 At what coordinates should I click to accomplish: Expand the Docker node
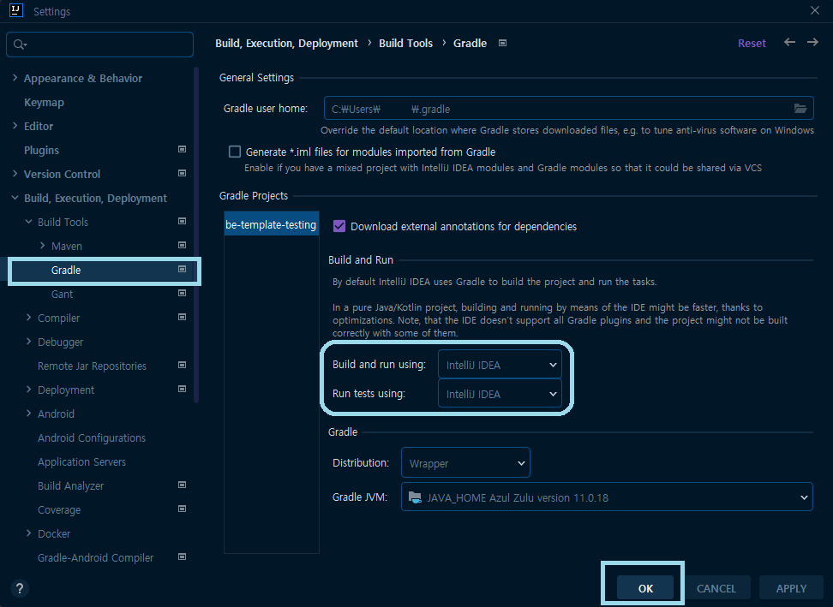(x=28, y=533)
